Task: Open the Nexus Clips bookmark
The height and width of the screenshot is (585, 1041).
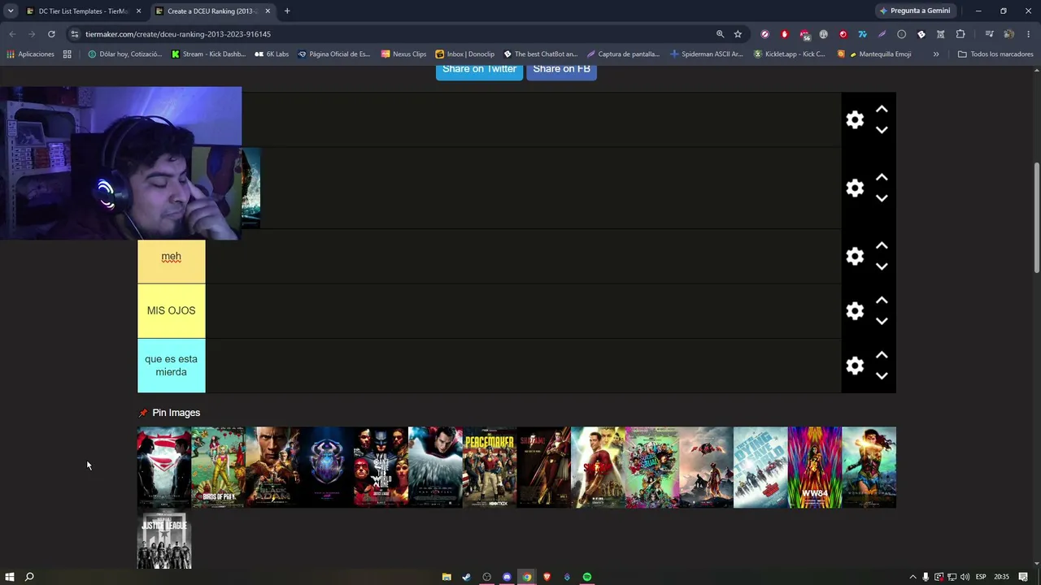Action: pos(403,54)
